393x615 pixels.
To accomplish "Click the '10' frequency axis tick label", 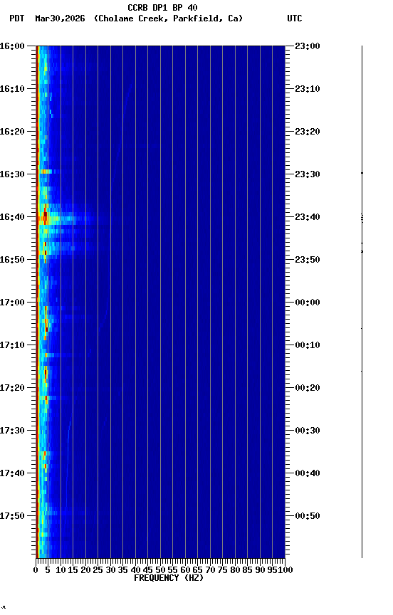I will [x=61, y=571].
